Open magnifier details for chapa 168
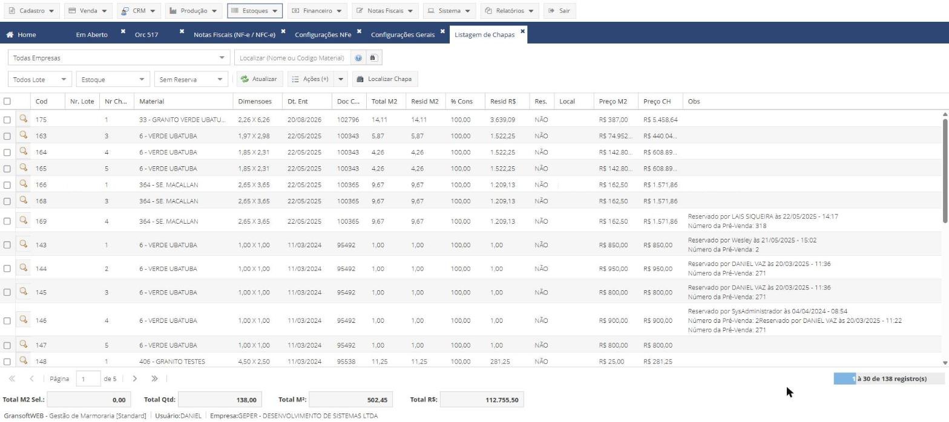The image size is (949, 422). (23, 200)
